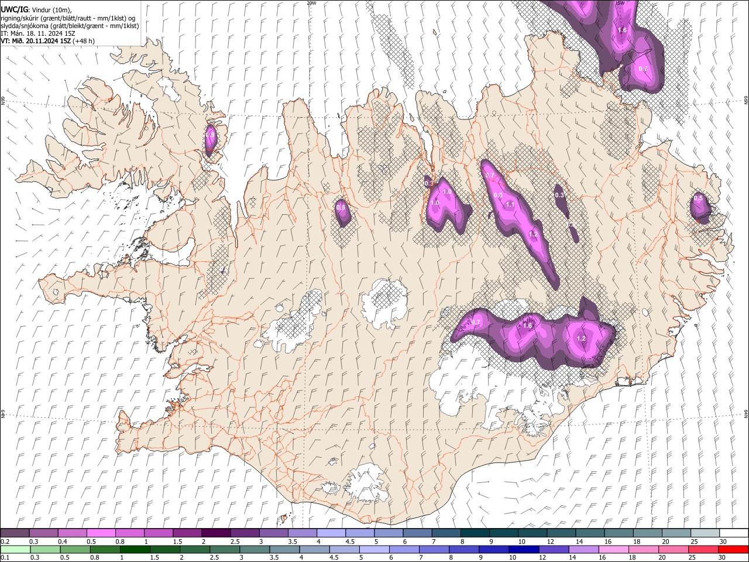The height and width of the screenshot is (562, 749).
Task: Click the 'slydda/snjókoma' legend description line
Action: (x=70, y=26)
